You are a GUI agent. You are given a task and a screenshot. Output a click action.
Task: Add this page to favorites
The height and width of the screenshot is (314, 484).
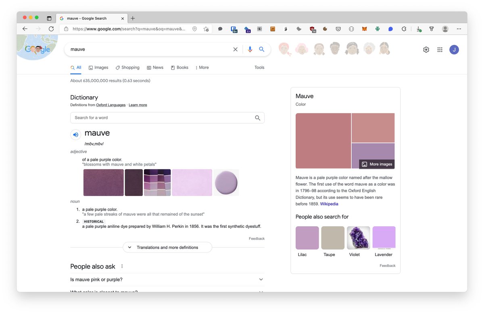(x=206, y=29)
